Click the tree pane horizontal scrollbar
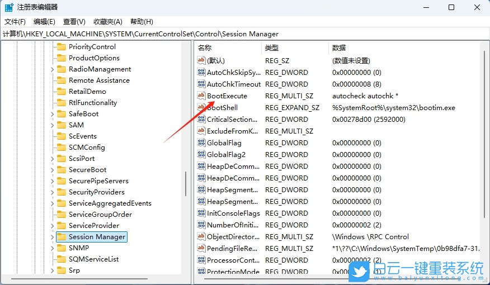Image resolution: width=490 pixels, height=285 pixels. (x=79, y=279)
